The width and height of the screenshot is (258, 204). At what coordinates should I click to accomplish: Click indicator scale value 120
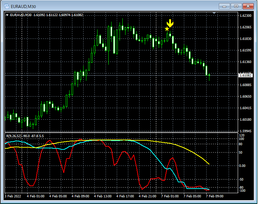(242, 135)
